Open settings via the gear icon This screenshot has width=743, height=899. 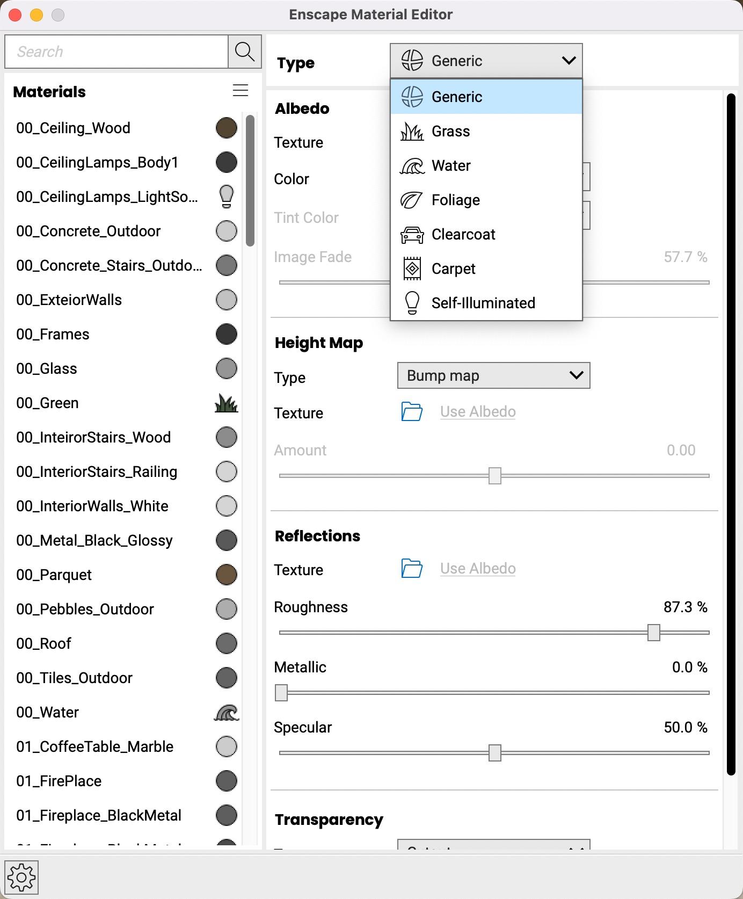click(x=21, y=878)
